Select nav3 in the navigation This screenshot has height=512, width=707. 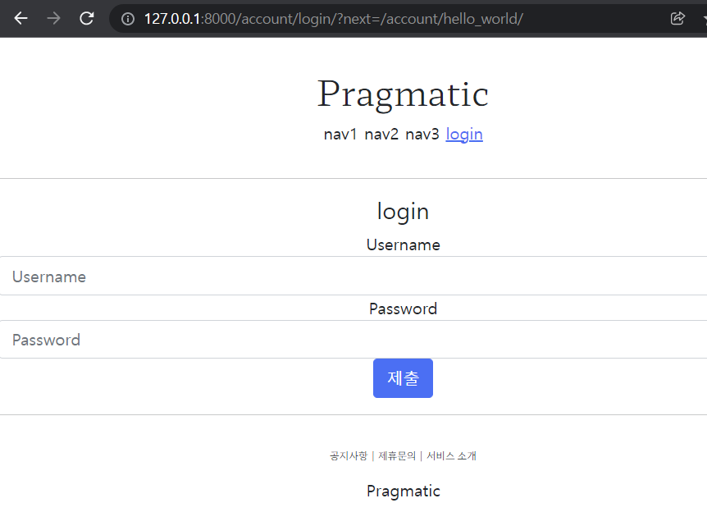422,135
